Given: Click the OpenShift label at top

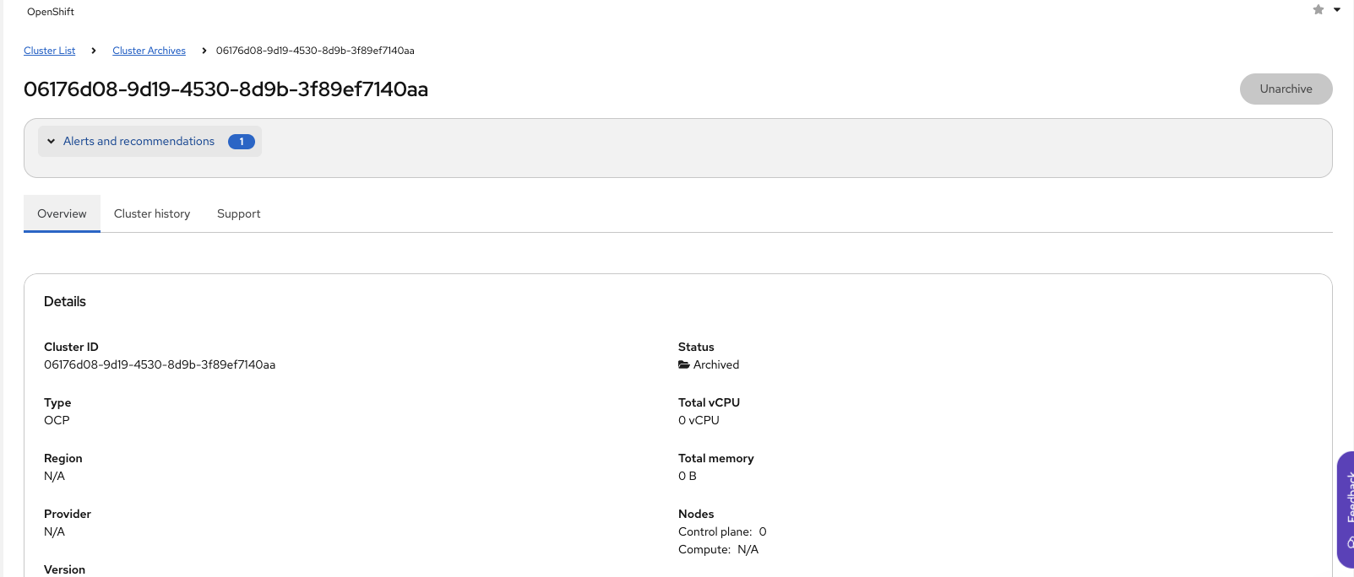Looking at the screenshot, I should click(x=51, y=12).
